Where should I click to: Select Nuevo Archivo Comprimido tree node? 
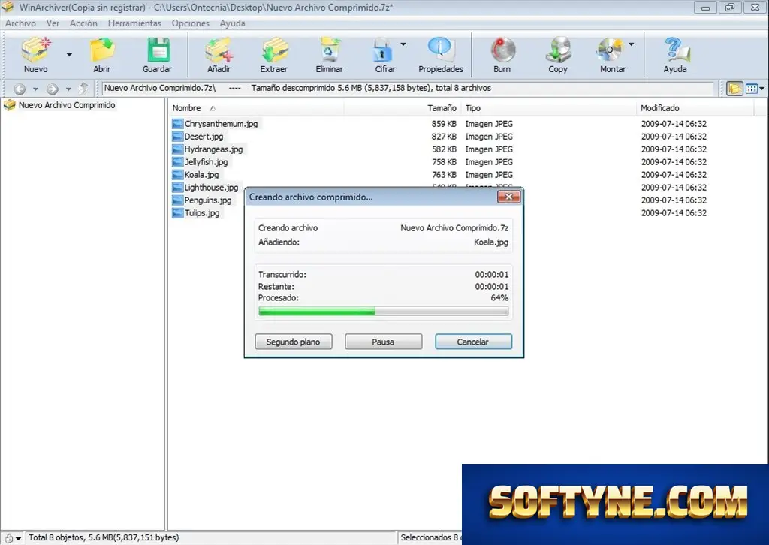67,105
